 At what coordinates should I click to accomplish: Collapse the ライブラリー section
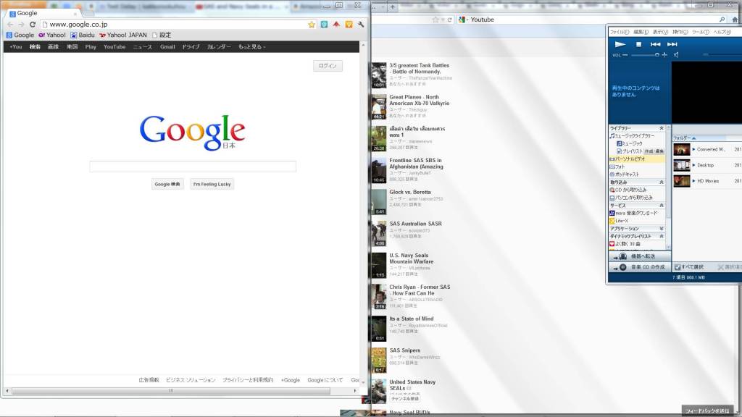pyautogui.click(x=661, y=128)
